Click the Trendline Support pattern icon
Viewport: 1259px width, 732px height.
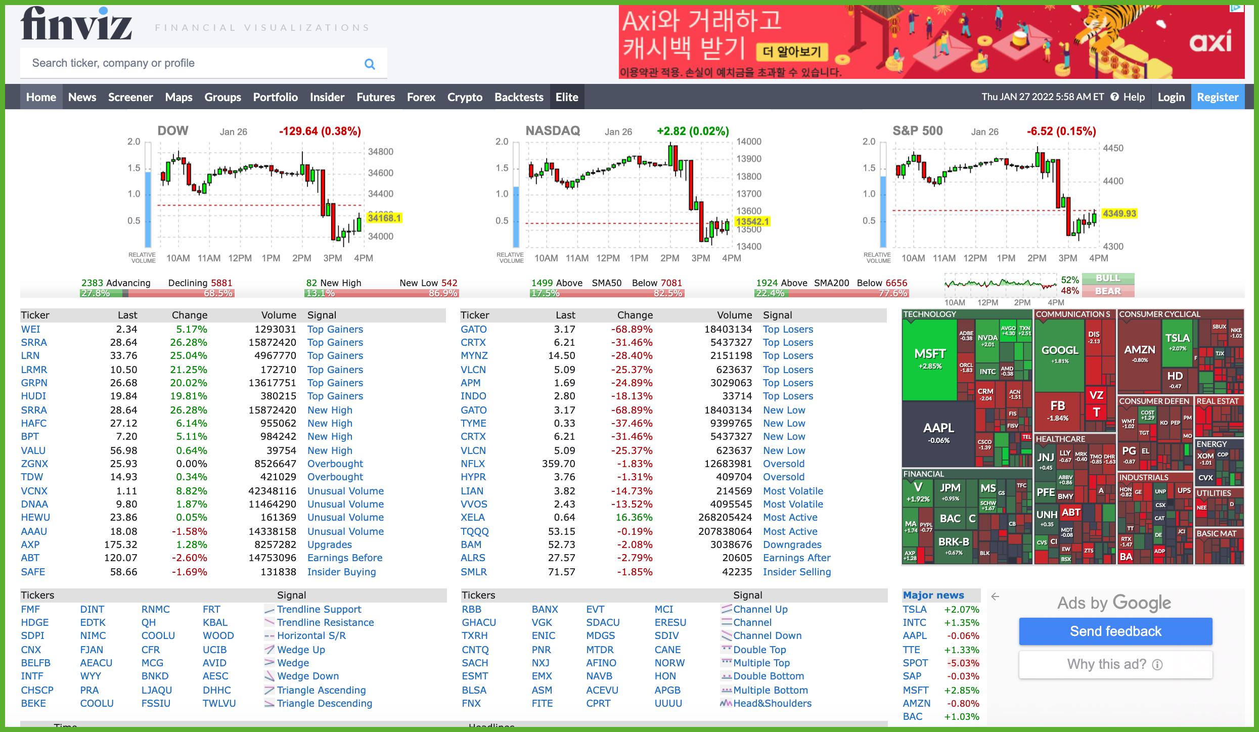pos(269,610)
